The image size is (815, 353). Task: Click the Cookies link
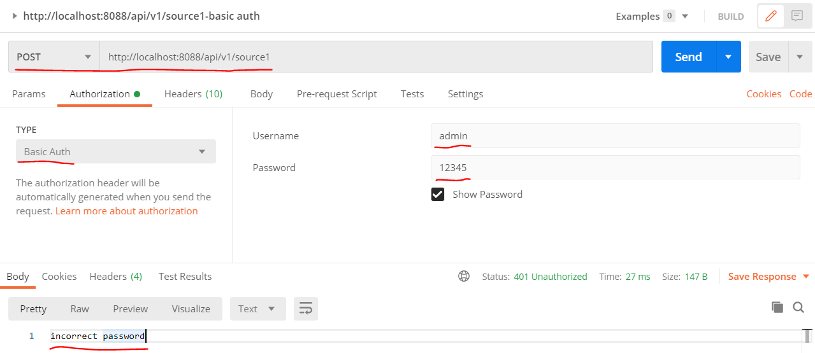tap(763, 94)
